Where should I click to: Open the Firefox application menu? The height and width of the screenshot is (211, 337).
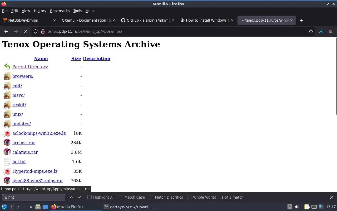[331, 31]
